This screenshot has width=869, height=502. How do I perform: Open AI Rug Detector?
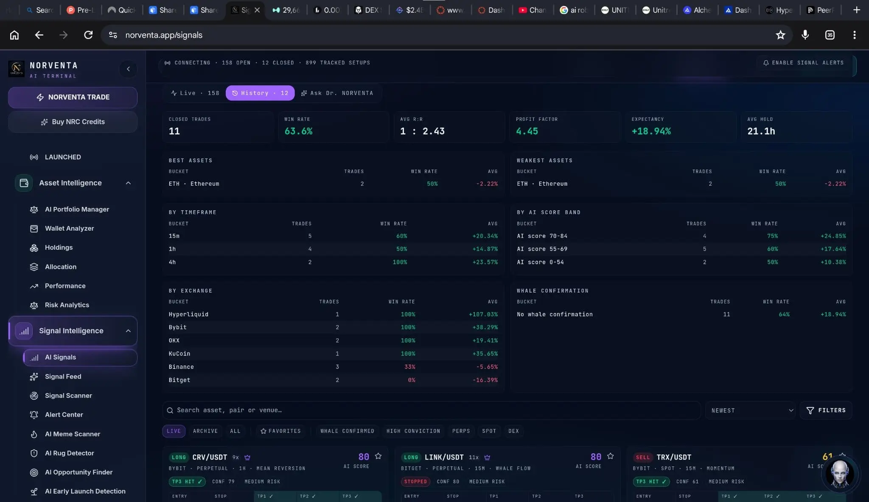[69, 453]
